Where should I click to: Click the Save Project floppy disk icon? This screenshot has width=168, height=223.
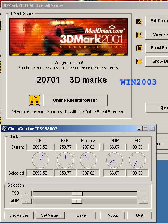tap(139, 35)
